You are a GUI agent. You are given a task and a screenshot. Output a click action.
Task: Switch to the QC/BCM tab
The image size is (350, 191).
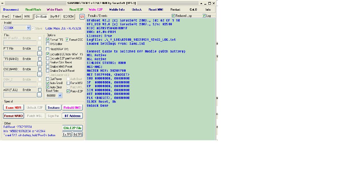68,17
